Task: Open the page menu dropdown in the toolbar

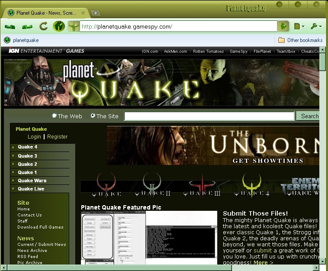Action: [x=299, y=26]
